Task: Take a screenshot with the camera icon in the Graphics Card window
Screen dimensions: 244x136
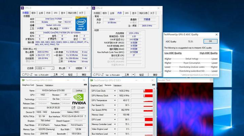Action: coord(85,85)
